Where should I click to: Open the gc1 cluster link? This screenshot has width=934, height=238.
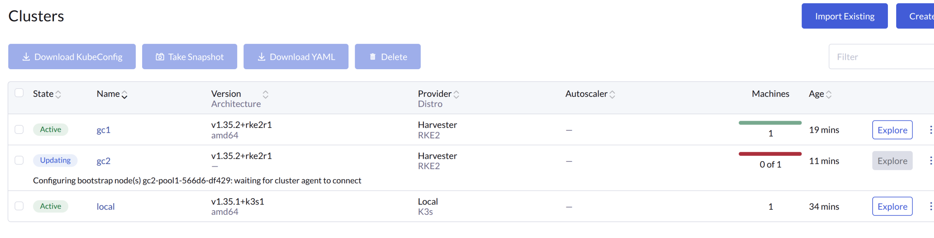103,130
